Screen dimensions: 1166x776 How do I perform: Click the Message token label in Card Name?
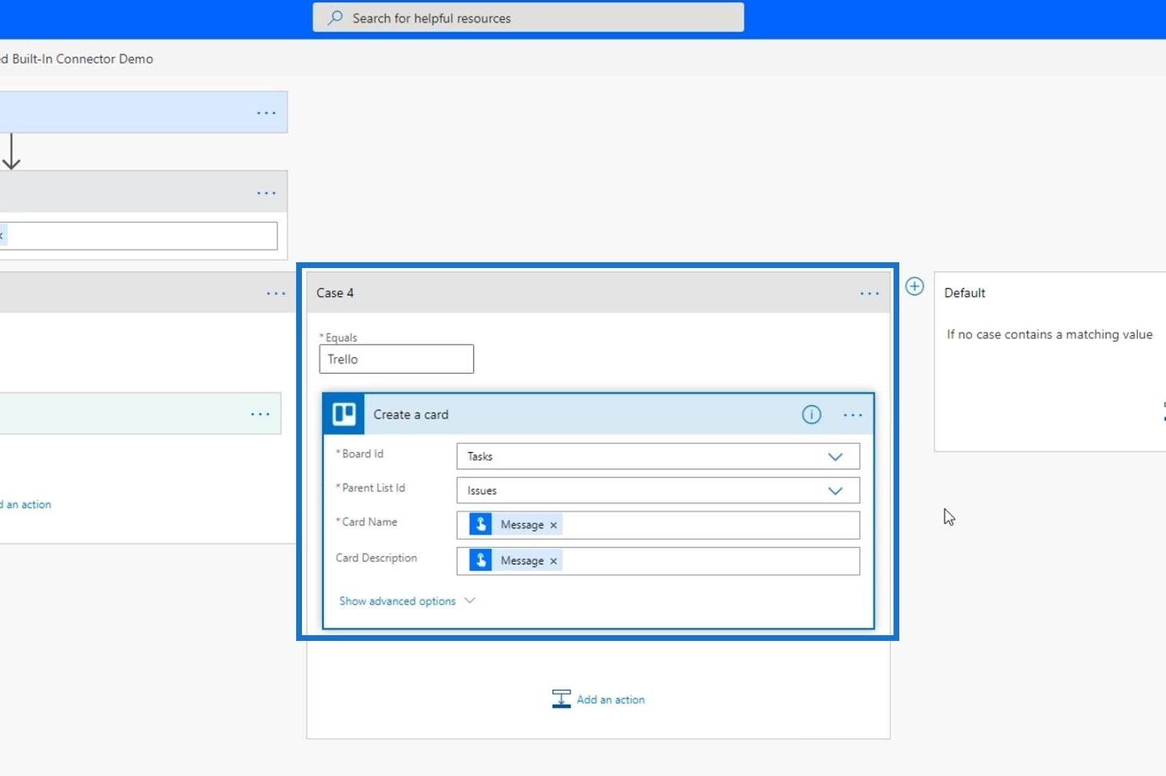pos(522,525)
